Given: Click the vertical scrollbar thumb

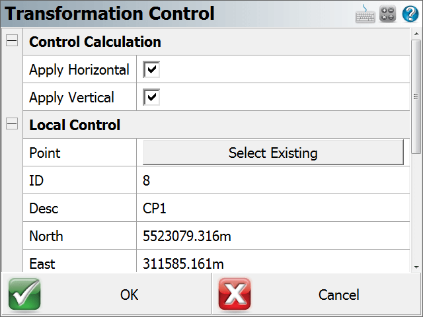Looking at the screenshot, I should (x=416, y=96).
